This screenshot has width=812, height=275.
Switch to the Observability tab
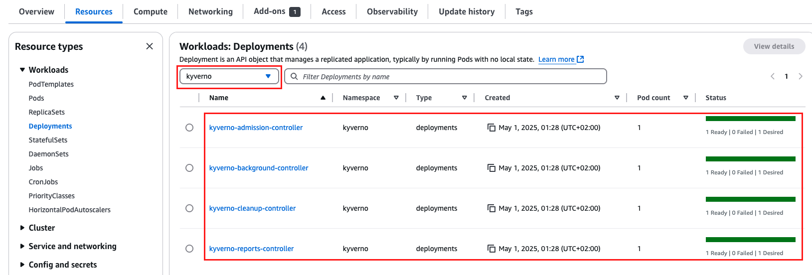(x=392, y=11)
